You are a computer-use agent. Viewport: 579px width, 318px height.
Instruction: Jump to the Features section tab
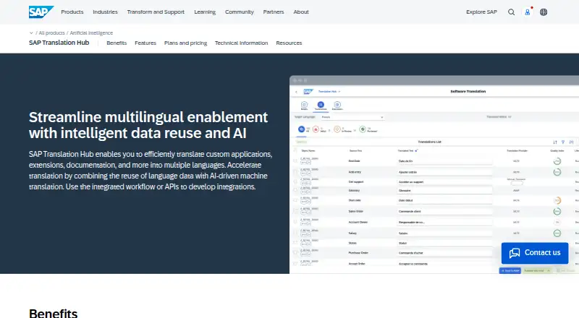(x=145, y=43)
